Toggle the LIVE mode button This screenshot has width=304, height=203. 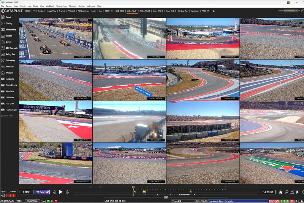coord(26,192)
